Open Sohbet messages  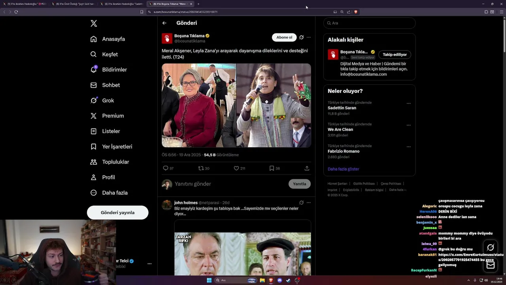[x=105, y=85]
